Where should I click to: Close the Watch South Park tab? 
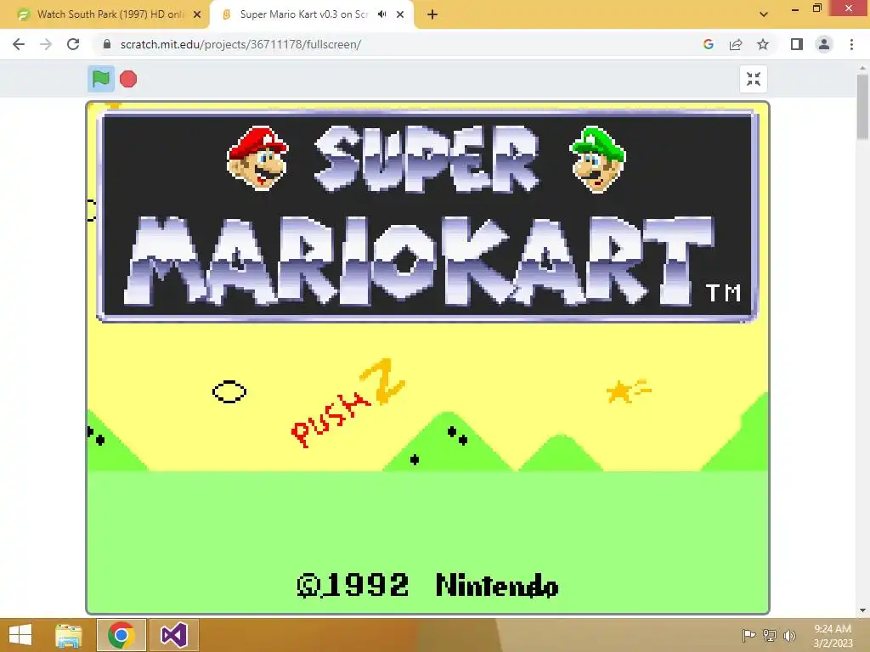[x=197, y=14]
